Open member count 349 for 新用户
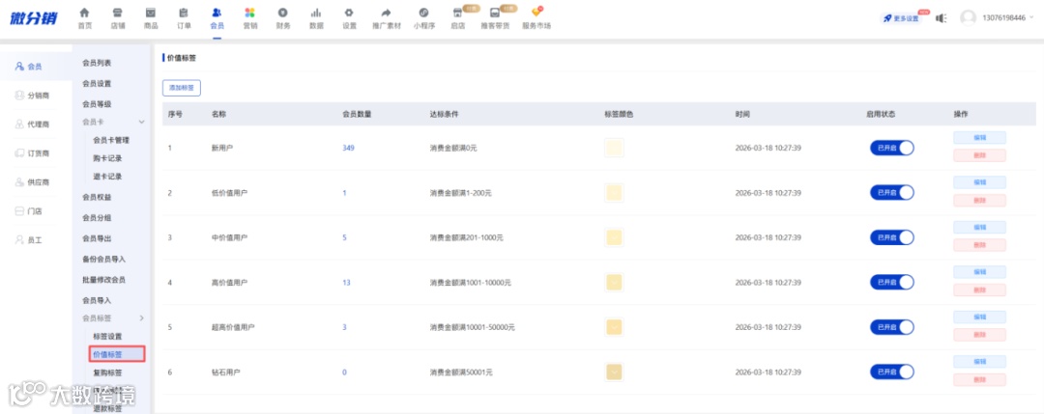 (348, 149)
